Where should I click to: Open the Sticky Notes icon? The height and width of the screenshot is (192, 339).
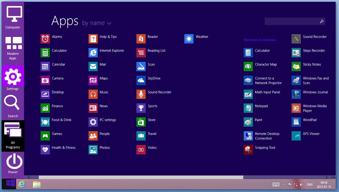[296, 67]
